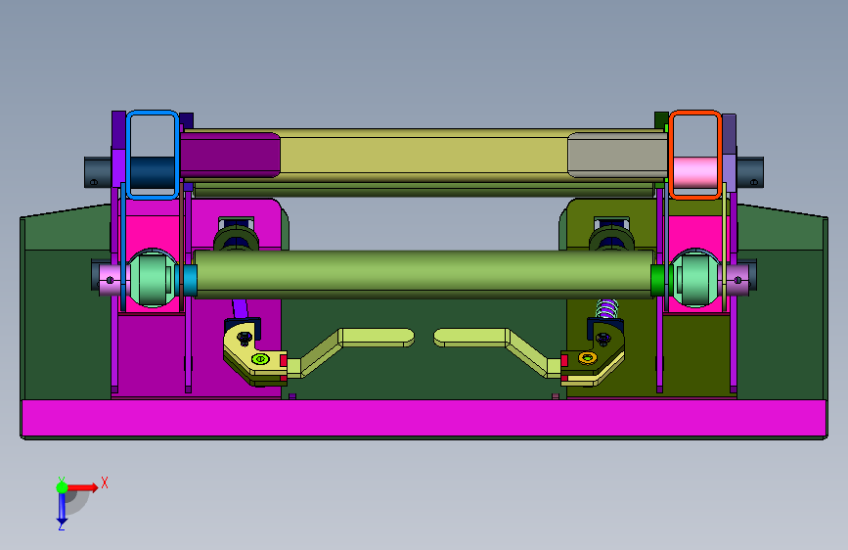
Task: Select the left pink shaft collar on lower axle
Action: (112, 279)
